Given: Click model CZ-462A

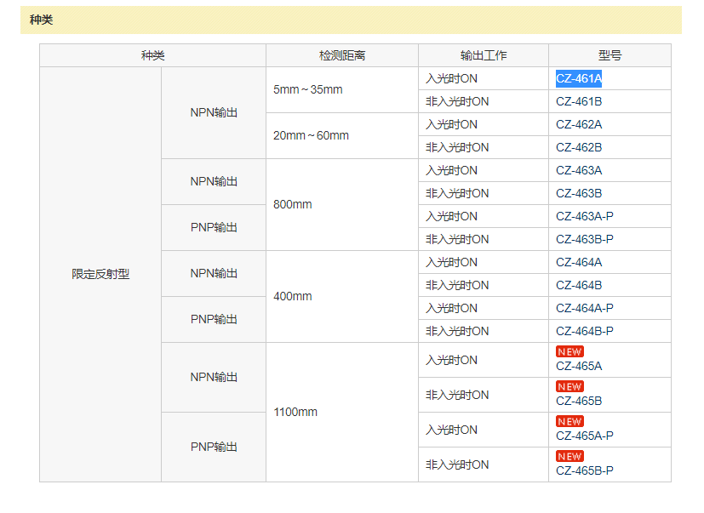Looking at the screenshot, I should pos(579,124).
